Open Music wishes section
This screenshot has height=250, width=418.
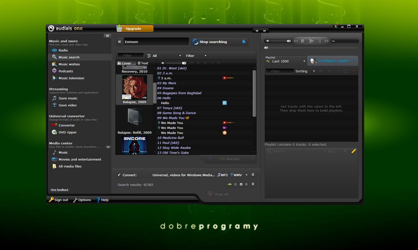click(x=66, y=64)
